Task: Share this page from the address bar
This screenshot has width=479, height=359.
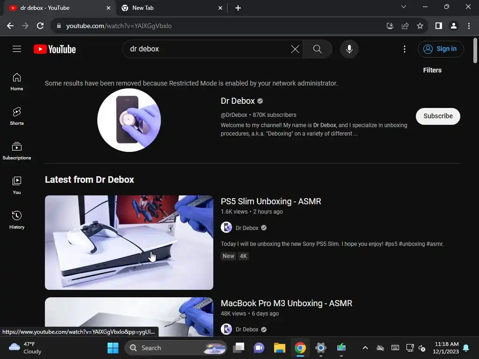Action: pyautogui.click(x=405, y=26)
